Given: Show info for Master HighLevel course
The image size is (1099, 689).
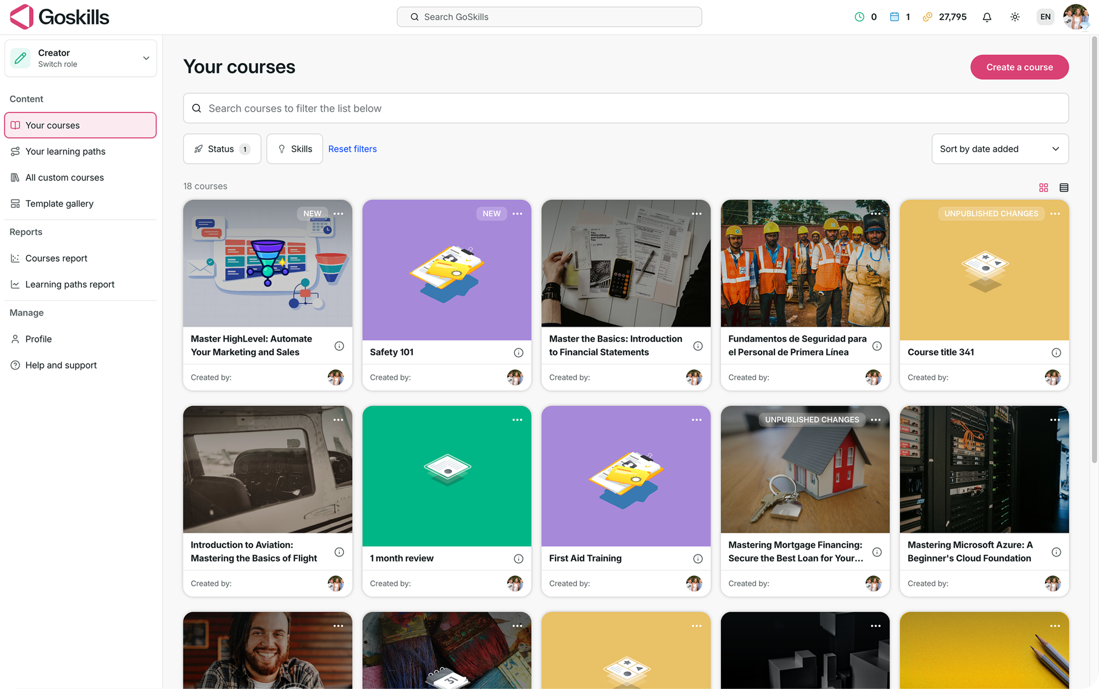Looking at the screenshot, I should 339,346.
